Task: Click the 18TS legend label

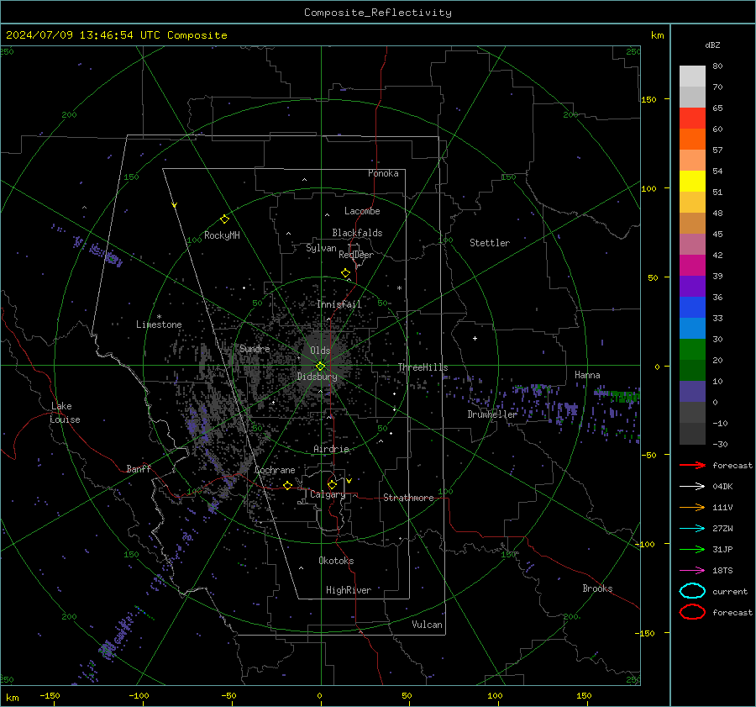Action: 722,571
